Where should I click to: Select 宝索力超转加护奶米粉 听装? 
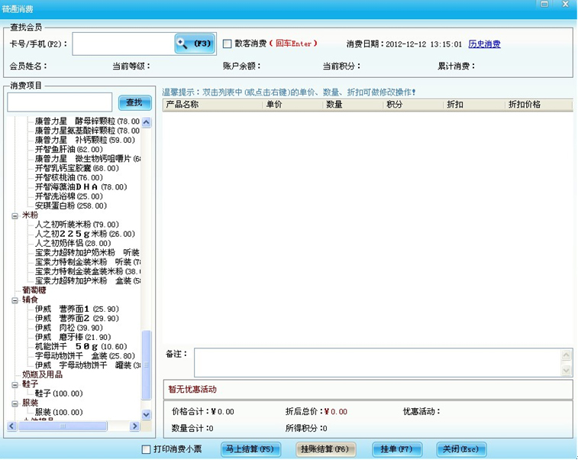pyautogui.click(x=87, y=253)
